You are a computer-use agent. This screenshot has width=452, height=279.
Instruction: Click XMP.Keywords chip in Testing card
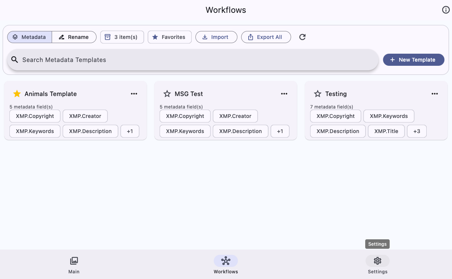click(x=389, y=116)
